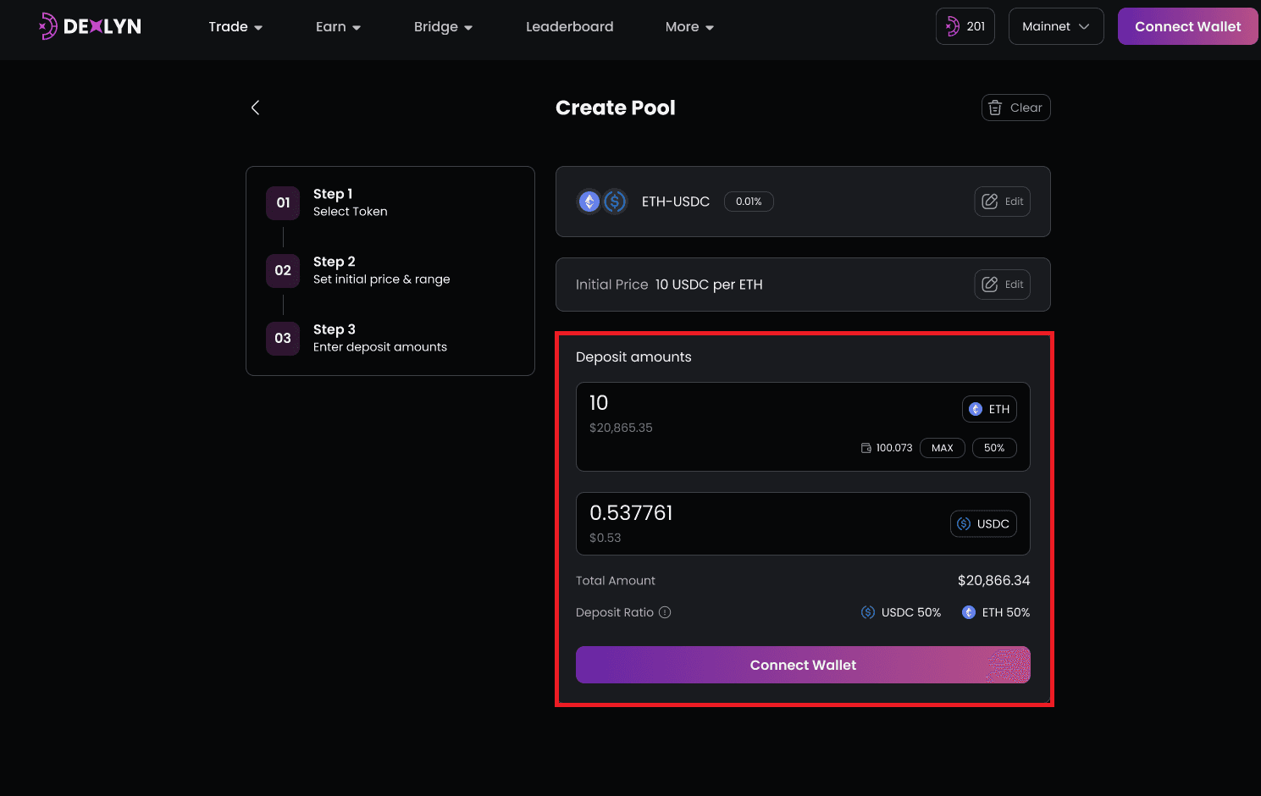
Task: Click edit pencil icon for ETH-USDC pair
Action: point(990,202)
